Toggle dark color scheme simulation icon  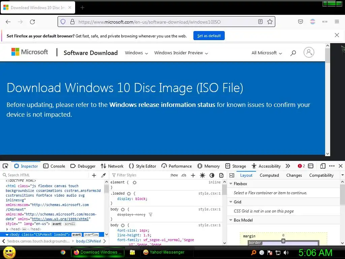click(212, 175)
